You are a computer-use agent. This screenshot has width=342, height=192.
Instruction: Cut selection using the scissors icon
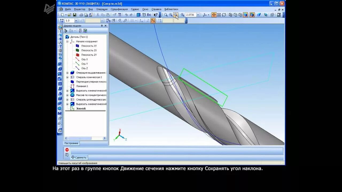click(x=98, y=15)
